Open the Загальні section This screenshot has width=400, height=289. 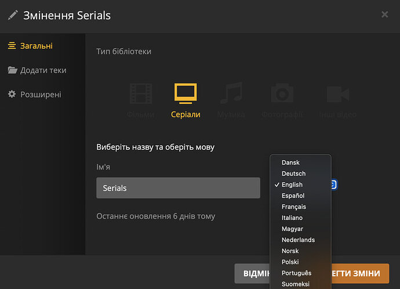click(x=30, y=46)
